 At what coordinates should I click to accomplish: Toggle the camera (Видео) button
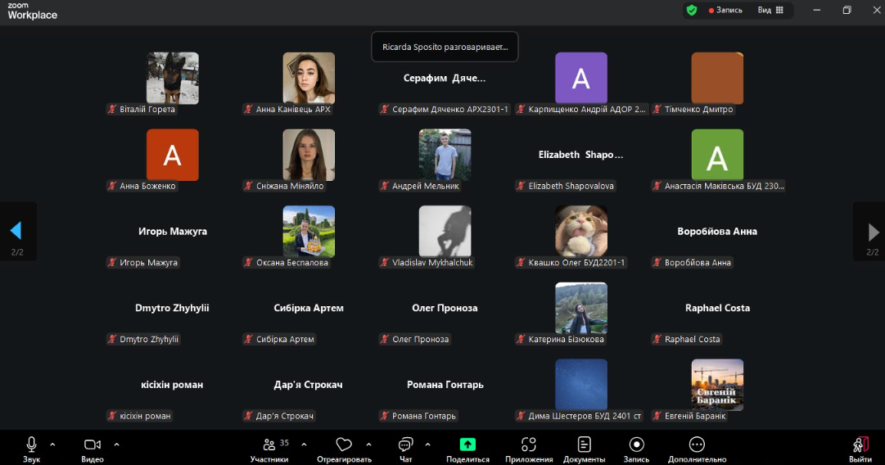pyautogui.click(x=92, y=445)
